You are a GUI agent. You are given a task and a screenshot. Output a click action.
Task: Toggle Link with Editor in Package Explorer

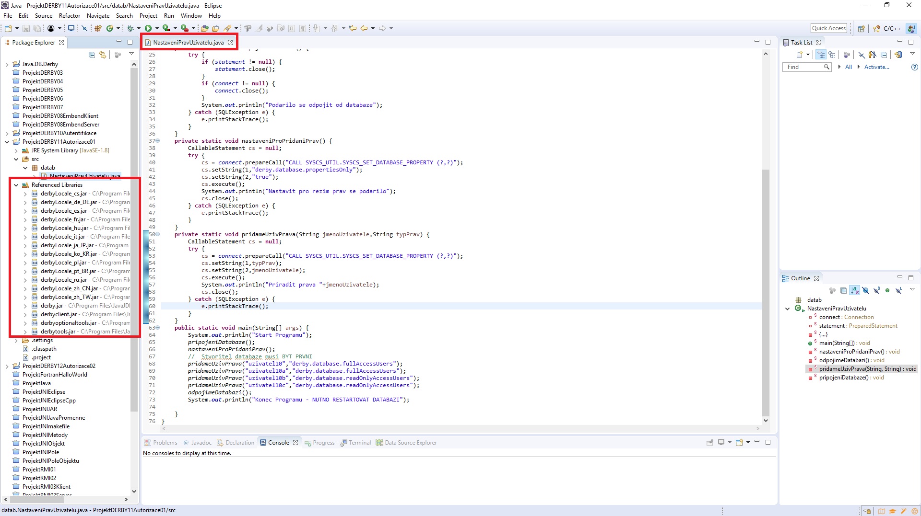coord(102,55)
